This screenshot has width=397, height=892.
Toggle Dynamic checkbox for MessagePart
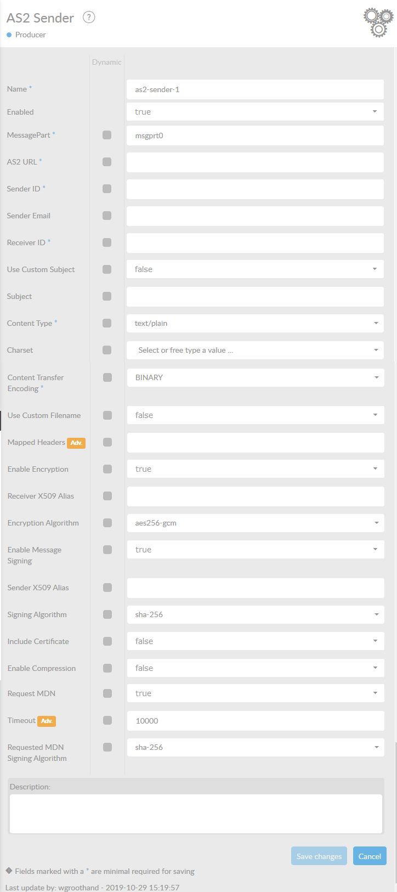pos(107,135)
